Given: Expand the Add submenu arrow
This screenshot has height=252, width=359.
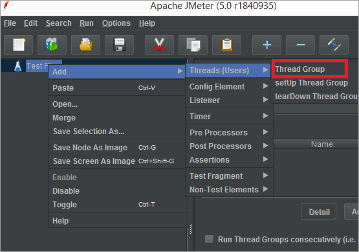Looking at the screenshot, I should [x=180, y=71].
